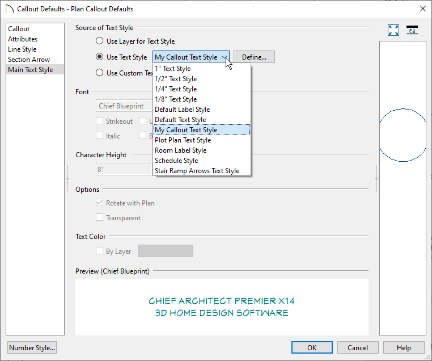
Task: Click the Chief Blueprint text preview area
Action: click(x=222, y=307)
